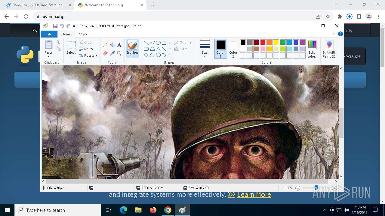Screen dimensions: 385x216
Task: Choose the Pentagon shape
Action: point(152,55)
